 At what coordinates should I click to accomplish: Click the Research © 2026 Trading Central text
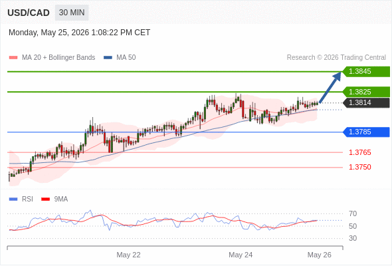(x=336, y=58)
